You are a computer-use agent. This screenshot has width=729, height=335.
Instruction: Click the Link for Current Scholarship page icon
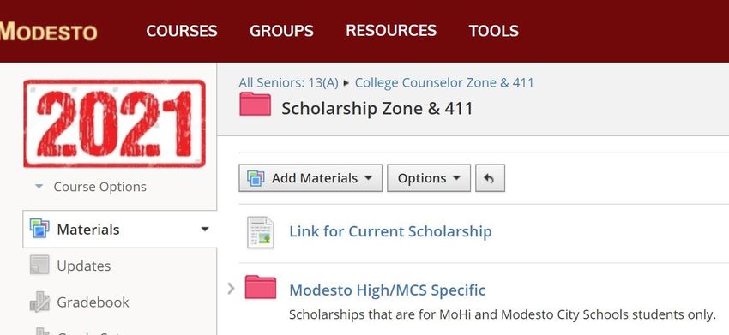tap(261, 232)
